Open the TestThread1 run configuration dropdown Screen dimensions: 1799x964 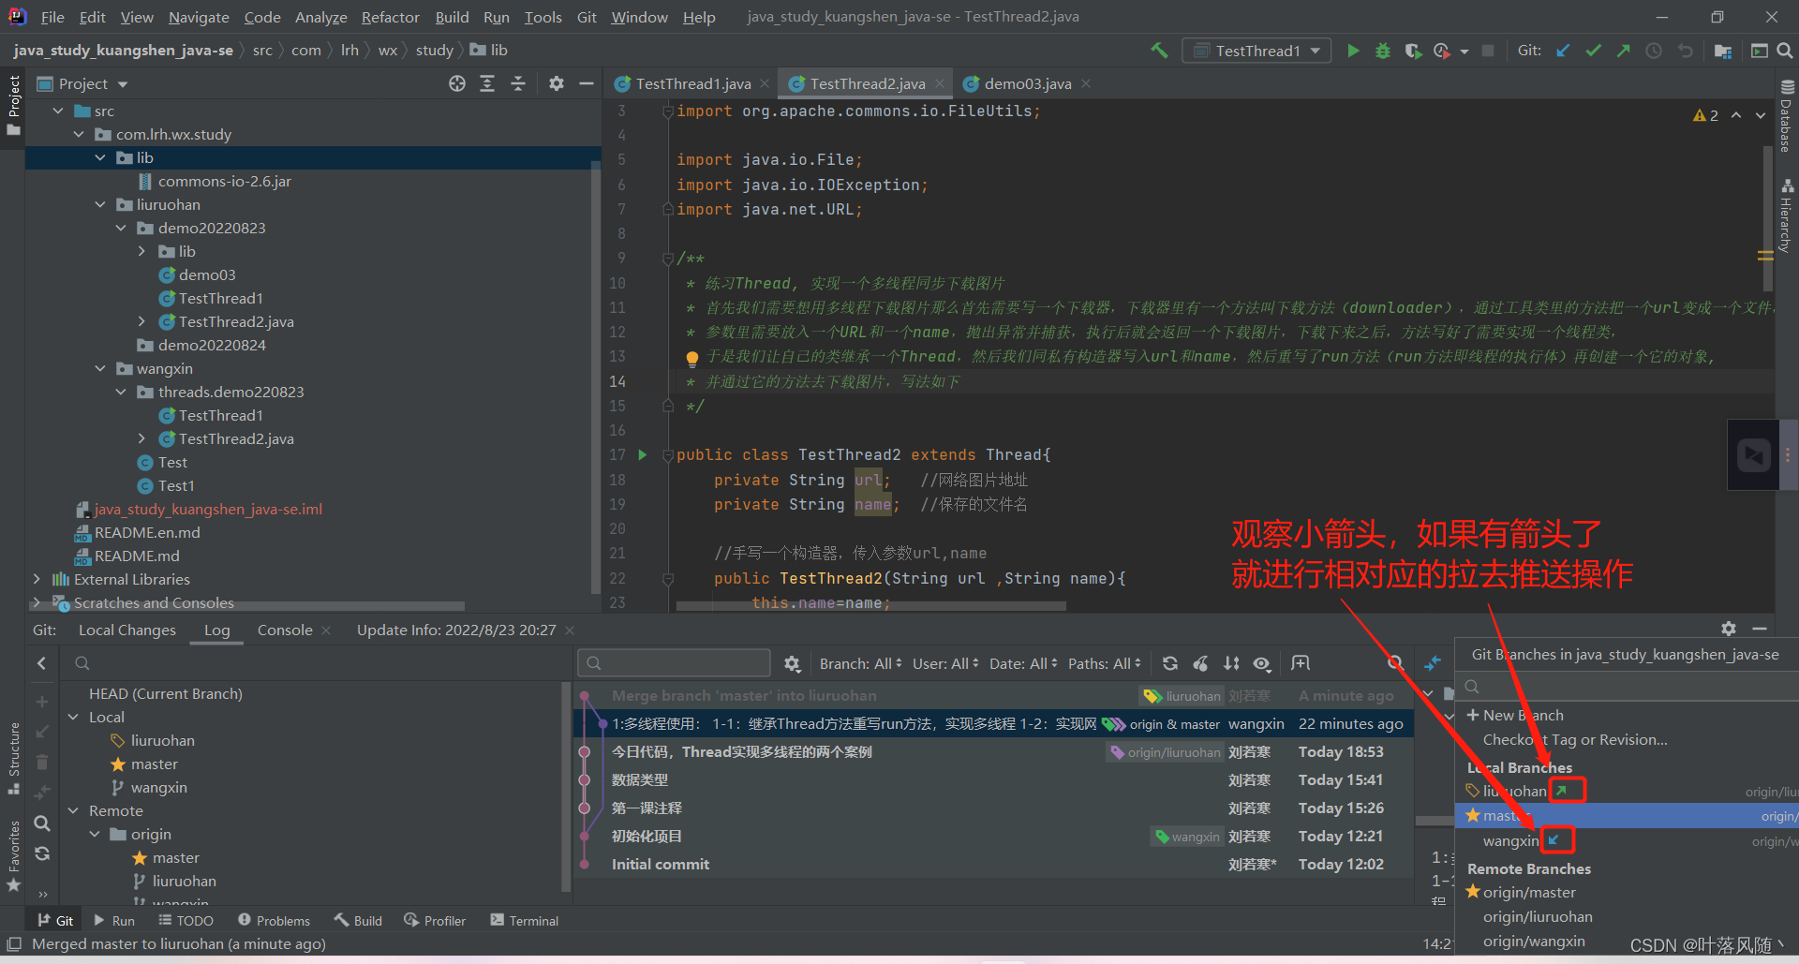pyautogui.click(x=1257, y=51)
